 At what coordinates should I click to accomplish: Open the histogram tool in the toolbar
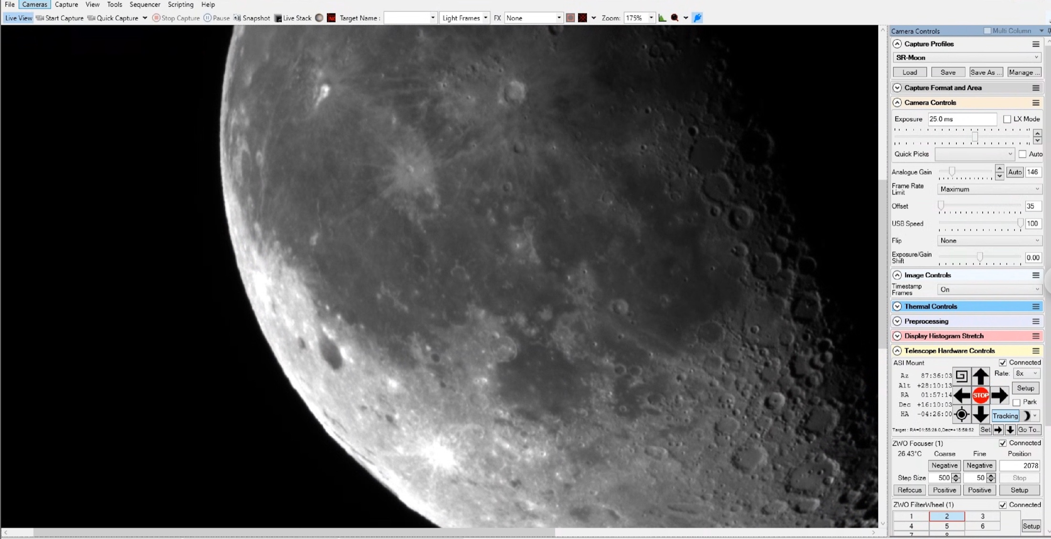(x=662, y=18)
